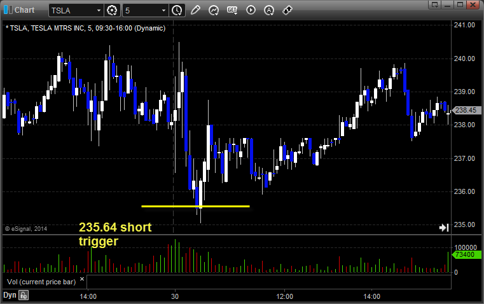484x304 pixels.
Task: Click the '235.64 short trigger' annotation
Action: [x=115, y=234]
